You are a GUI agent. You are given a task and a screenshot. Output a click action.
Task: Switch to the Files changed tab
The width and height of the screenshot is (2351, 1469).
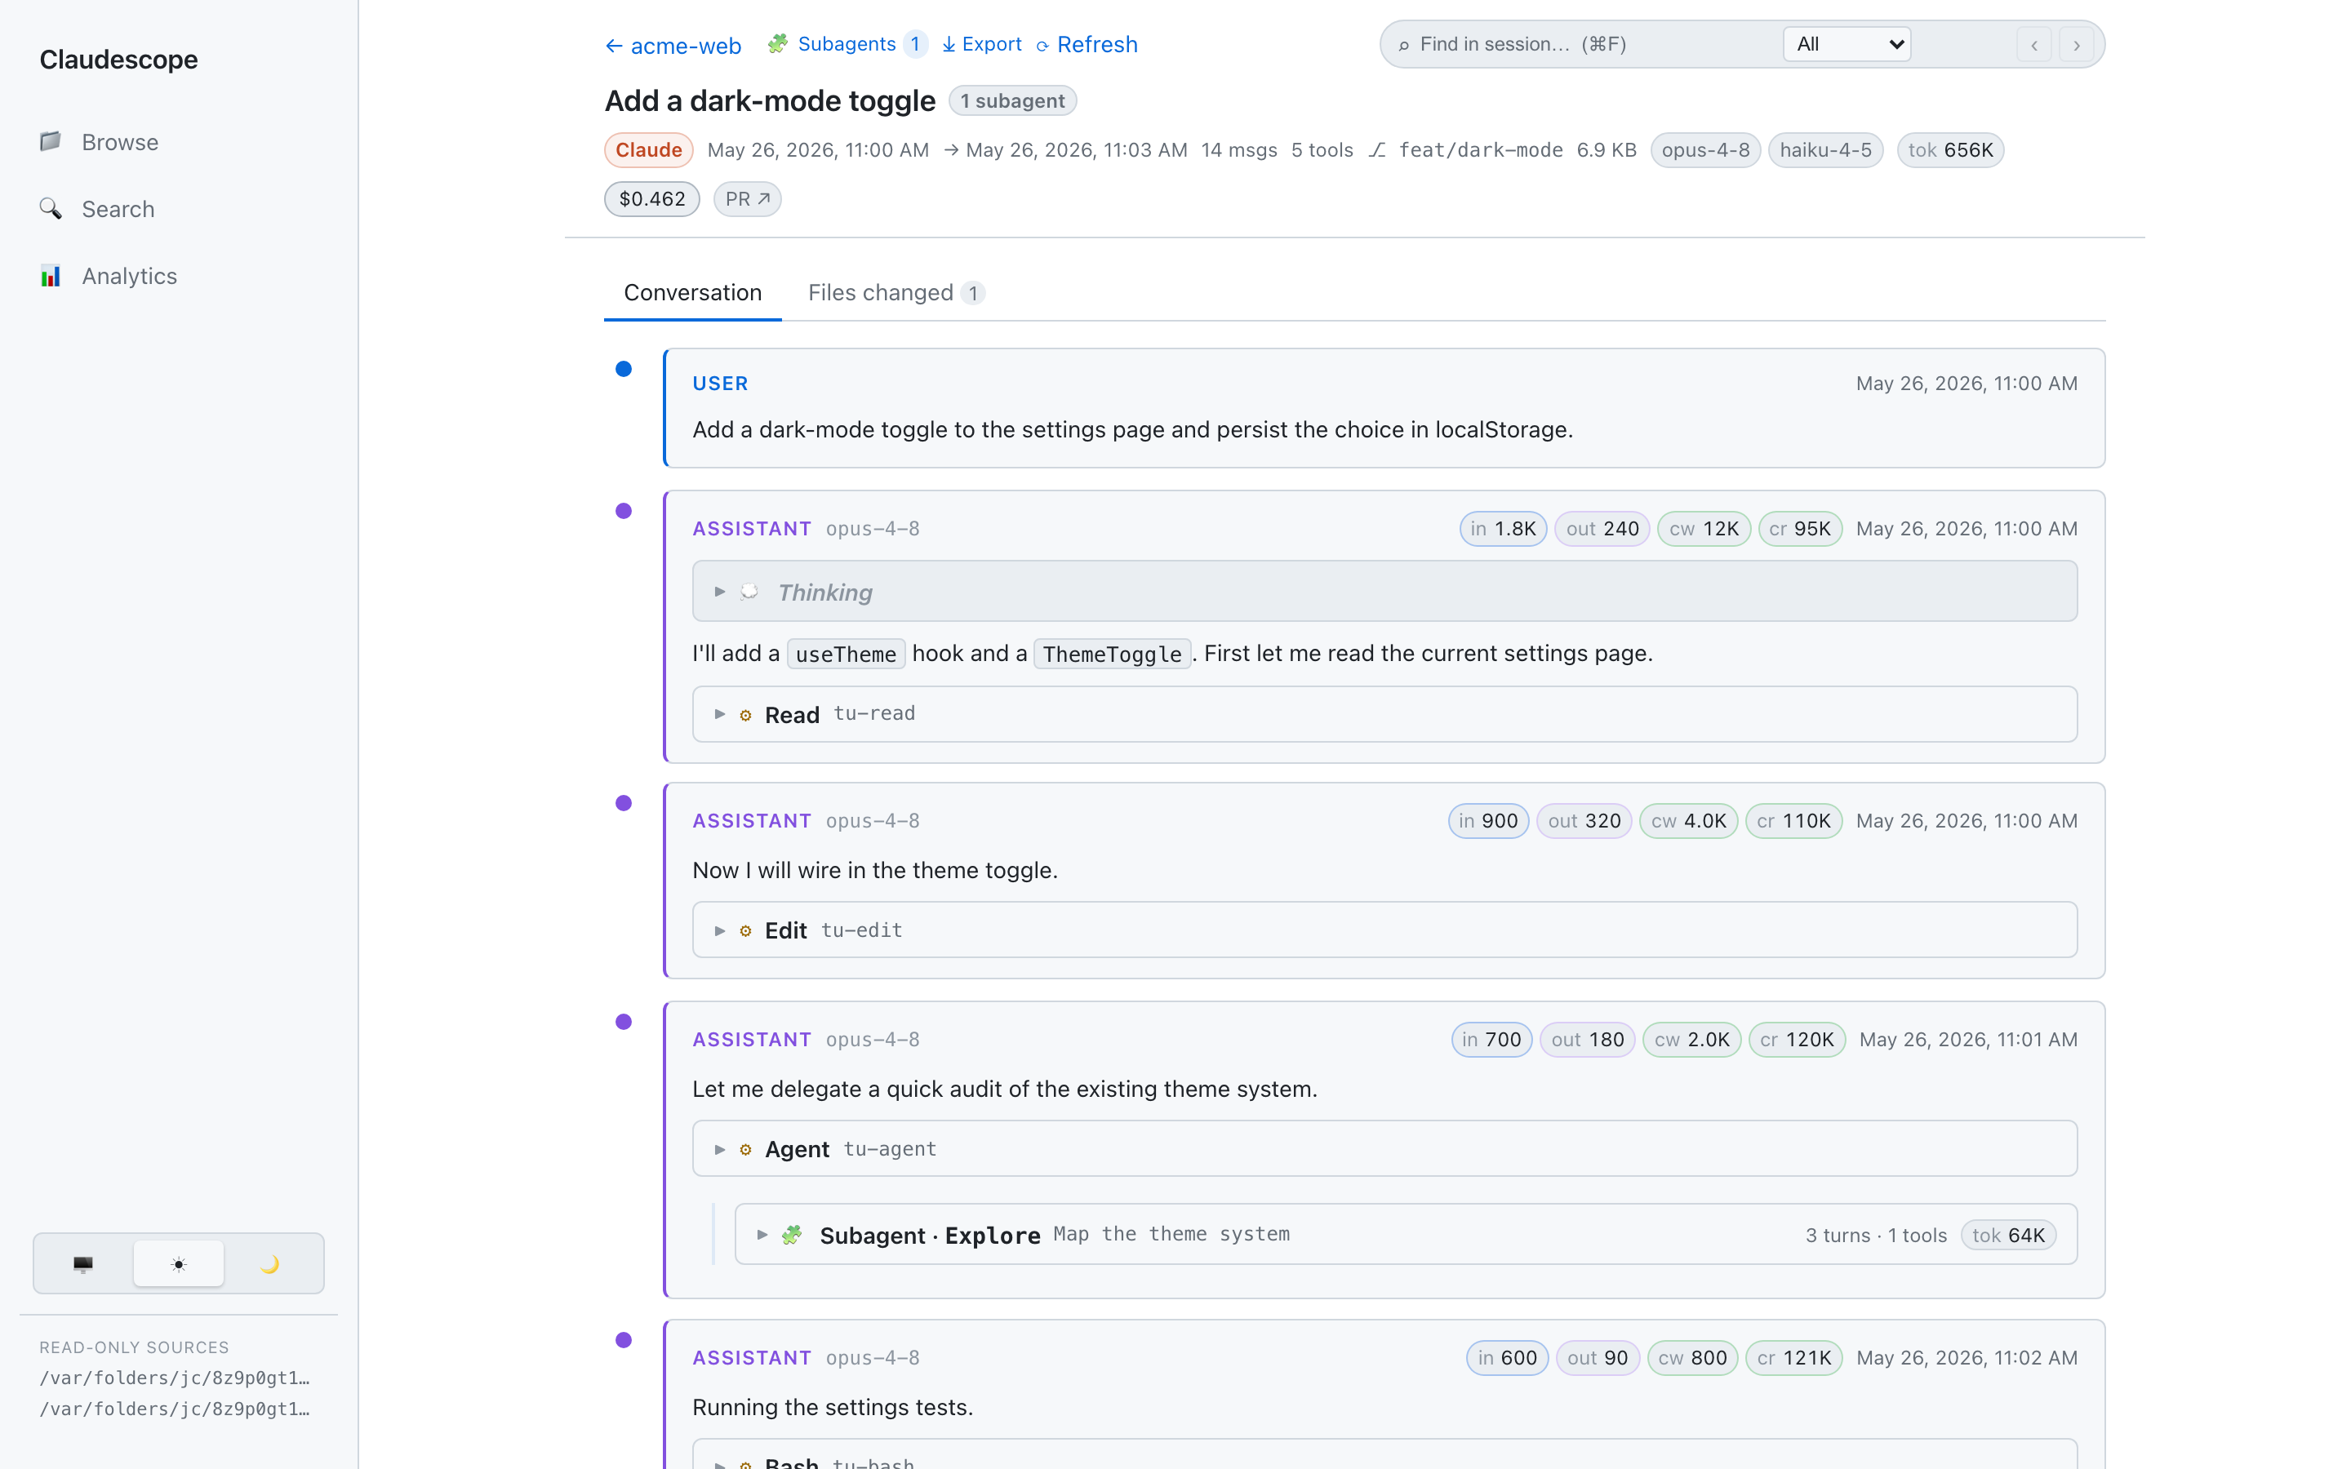pos(896,292)
